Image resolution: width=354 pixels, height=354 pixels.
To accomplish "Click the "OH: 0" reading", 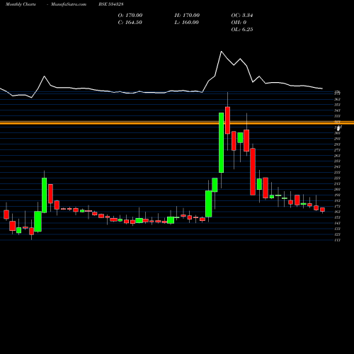I will tap(239, 23).
